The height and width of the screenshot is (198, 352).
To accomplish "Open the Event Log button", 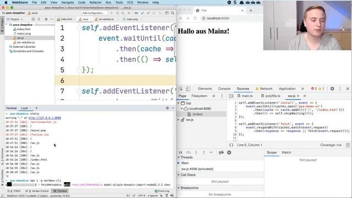I will point(162,191).
